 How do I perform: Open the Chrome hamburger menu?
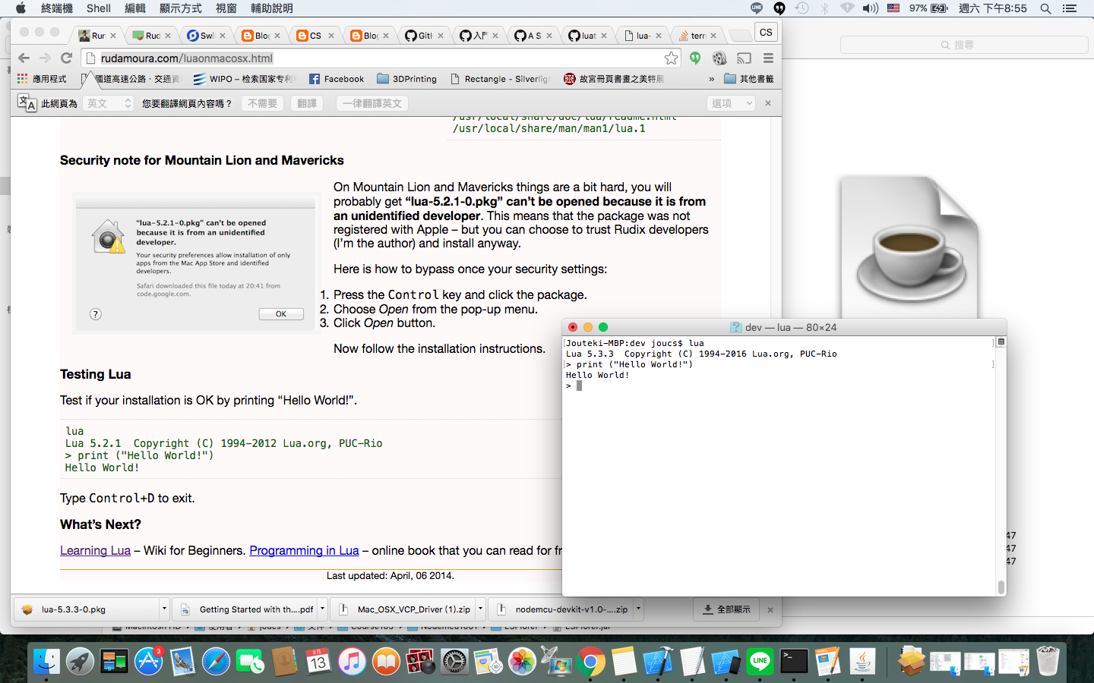[768, 58]
